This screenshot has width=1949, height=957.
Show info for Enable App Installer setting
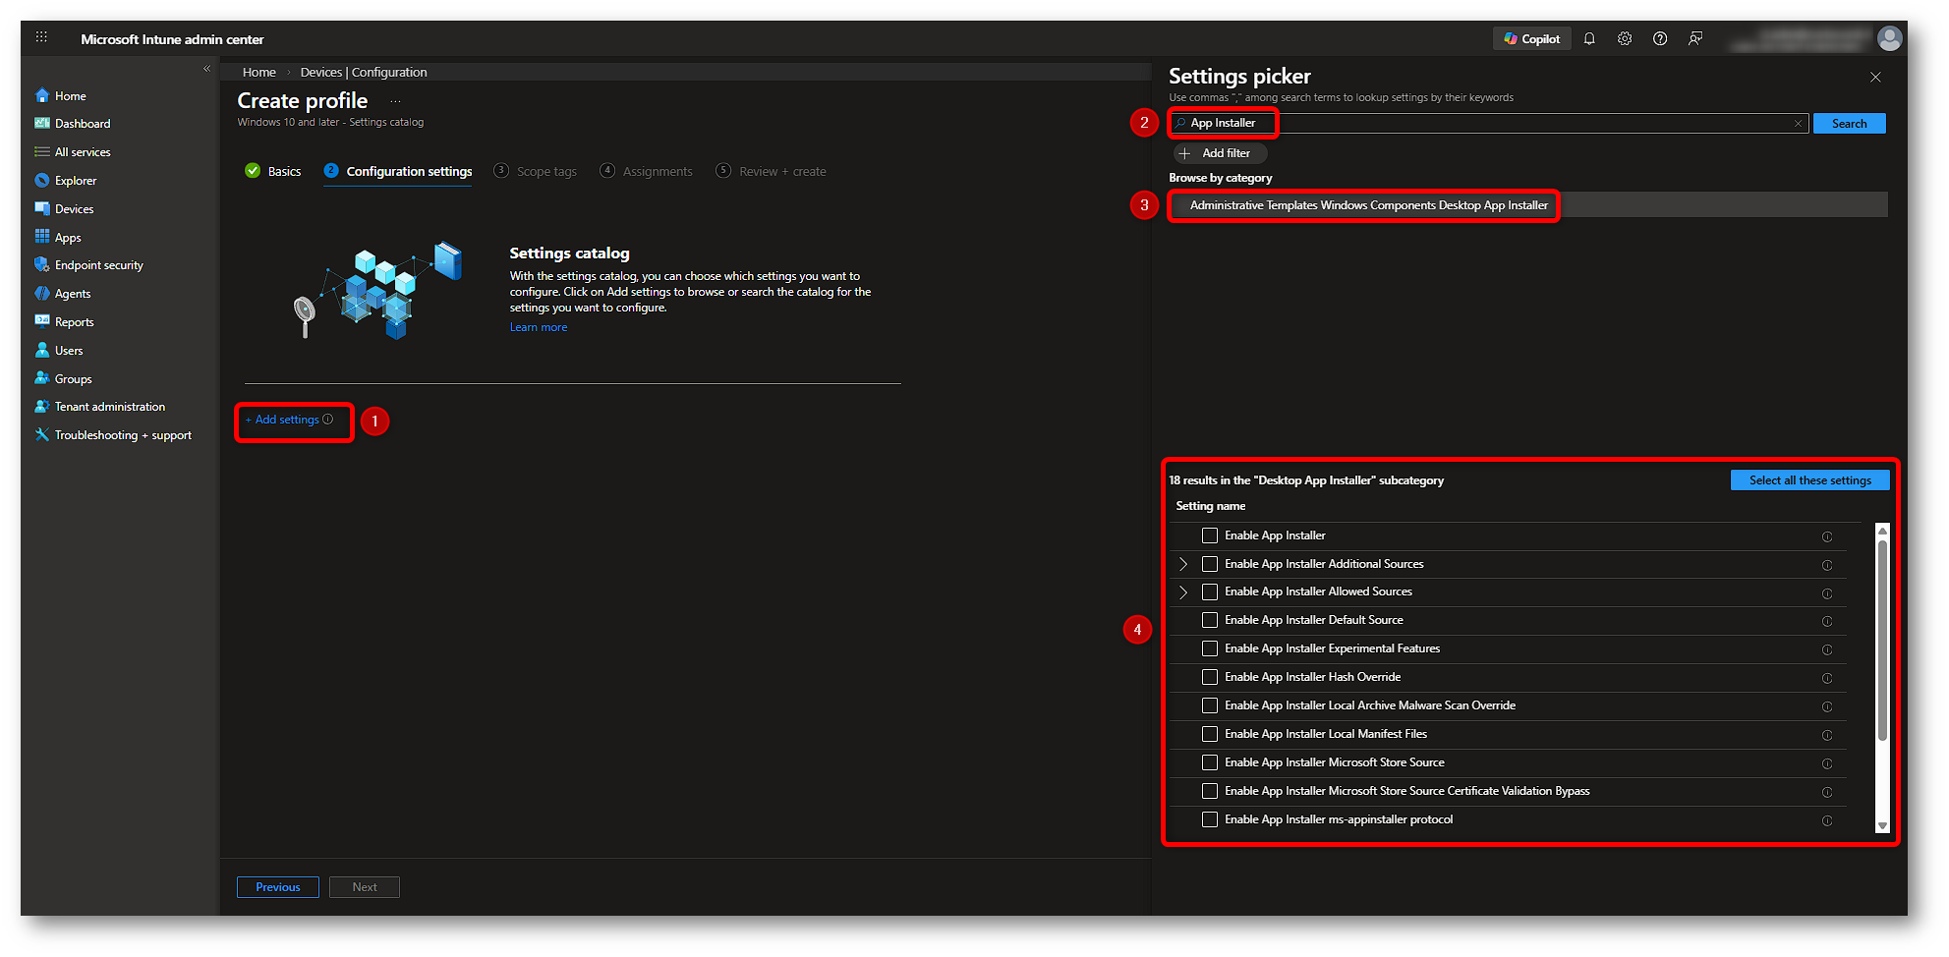tap(1827, 536)
